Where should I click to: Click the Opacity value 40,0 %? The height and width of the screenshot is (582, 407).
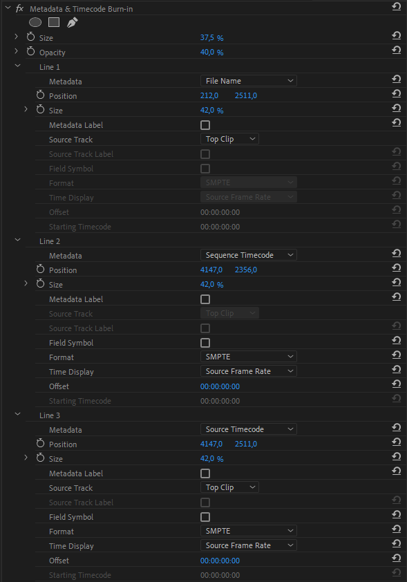coord(212,53)
